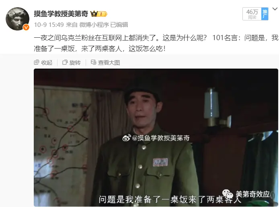Open the poster's statue avatar
This screenshot has height=207, width=279.
(x=17, y=19)
